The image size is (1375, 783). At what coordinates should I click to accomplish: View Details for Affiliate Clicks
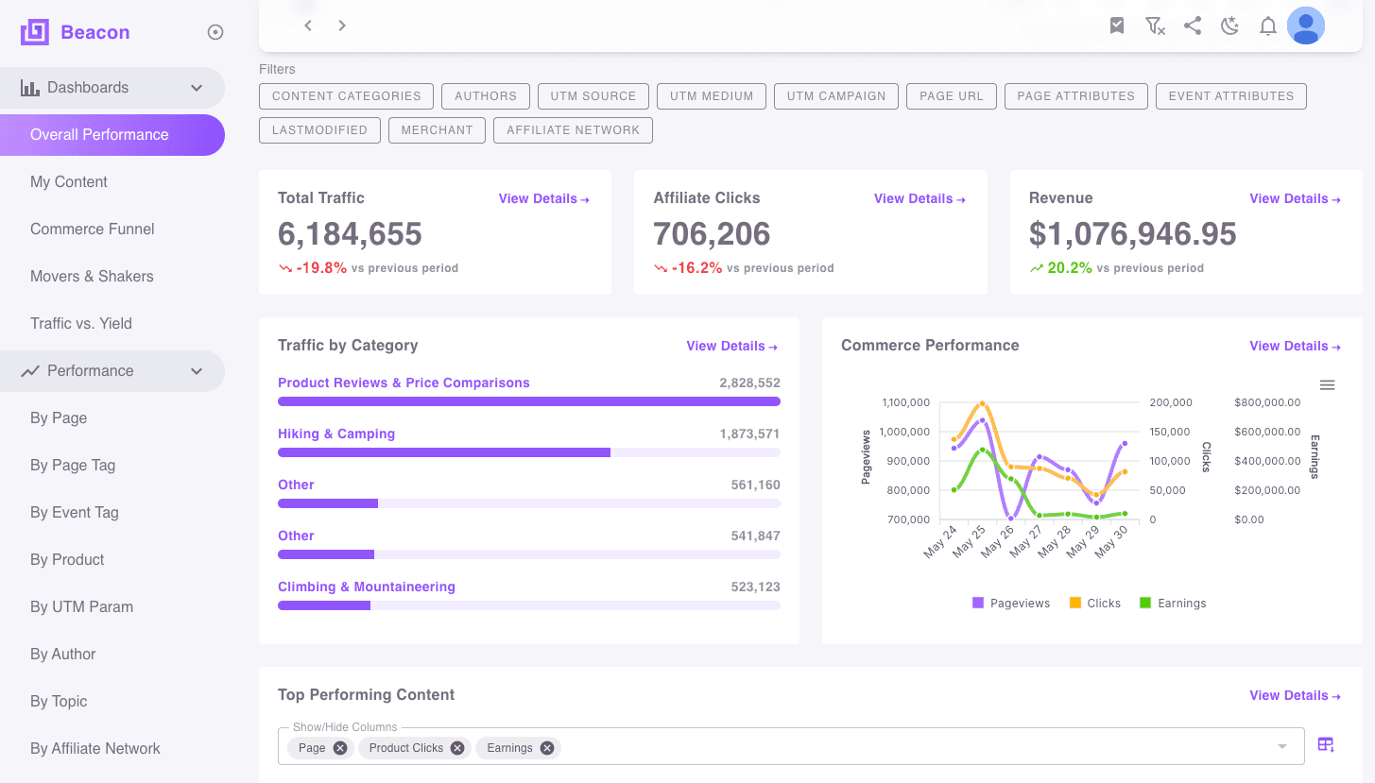point(920,199)
